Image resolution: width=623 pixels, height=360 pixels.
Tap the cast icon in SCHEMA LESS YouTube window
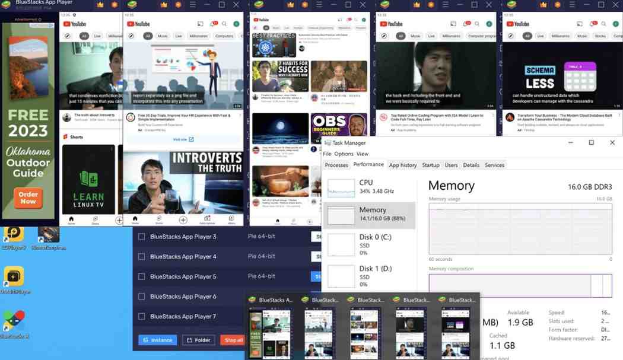pos(580,24)
